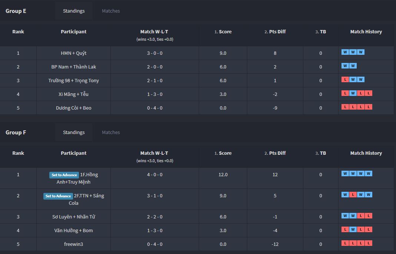The height and width of the screenshot is (254, 396).
Task: Click the W badge in Văn Hưởng + Bom history
Action: (353, 229)
